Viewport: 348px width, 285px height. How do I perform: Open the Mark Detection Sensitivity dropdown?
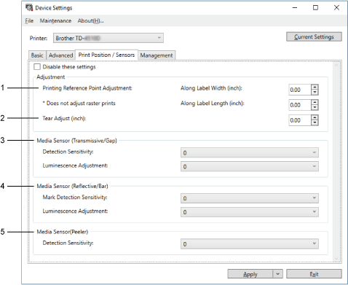[x=250, y=198]
